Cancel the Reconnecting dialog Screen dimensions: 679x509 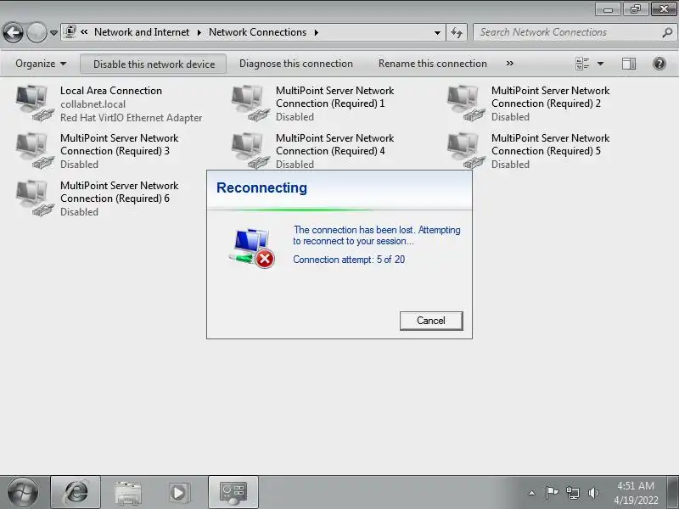(x=431, y=321)
